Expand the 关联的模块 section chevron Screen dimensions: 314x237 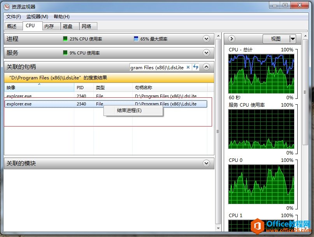click(x=207, y=163)
